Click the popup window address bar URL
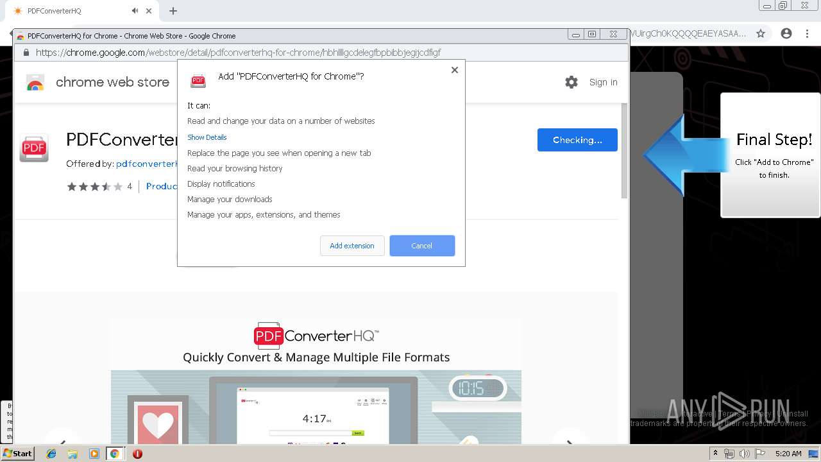This screenshot has height=462, width=821. 238,53
